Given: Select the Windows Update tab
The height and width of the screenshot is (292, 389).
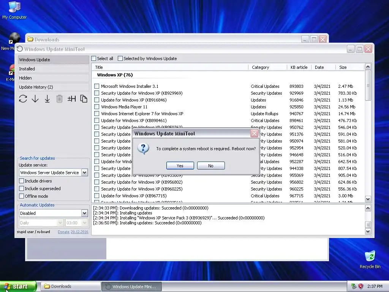Looking at the screenshot, I should tap(53, 60).
